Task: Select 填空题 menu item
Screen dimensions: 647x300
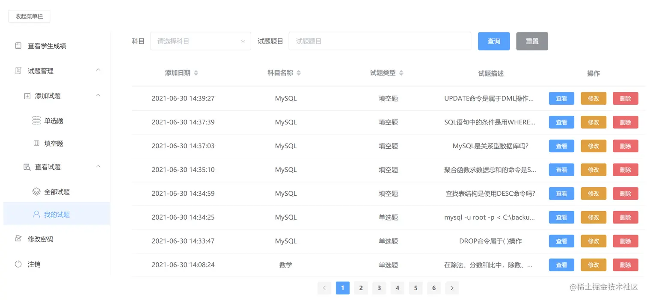Action: pyautogui.click(x=56, y=143)
